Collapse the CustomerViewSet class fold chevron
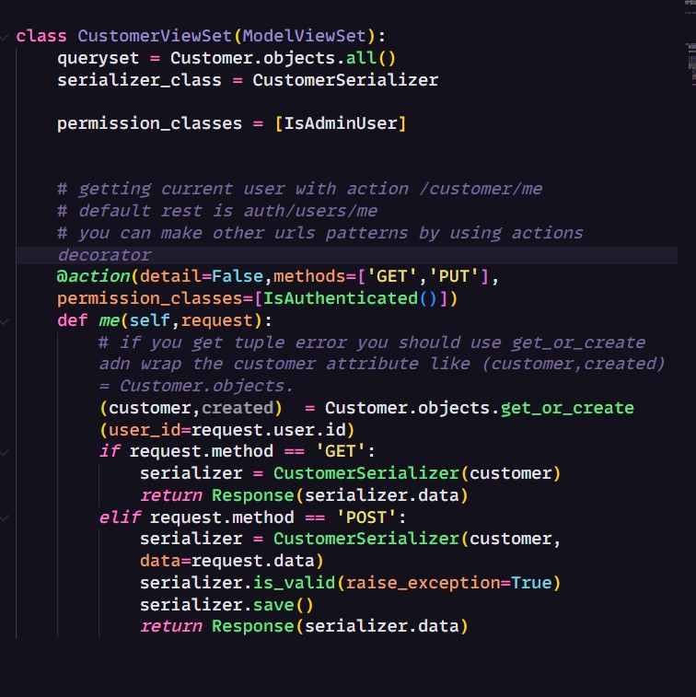696x697 pixels. pos(5,37)
